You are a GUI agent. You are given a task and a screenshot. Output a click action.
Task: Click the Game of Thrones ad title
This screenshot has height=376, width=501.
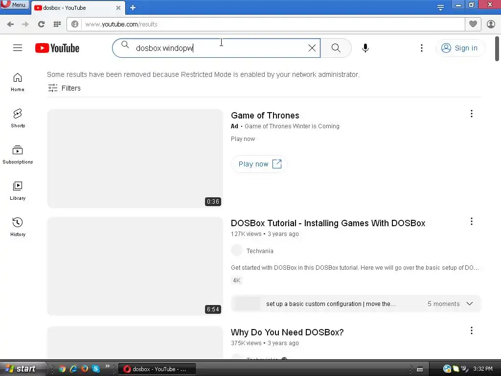pyautogui.click(x=265, y=116)
